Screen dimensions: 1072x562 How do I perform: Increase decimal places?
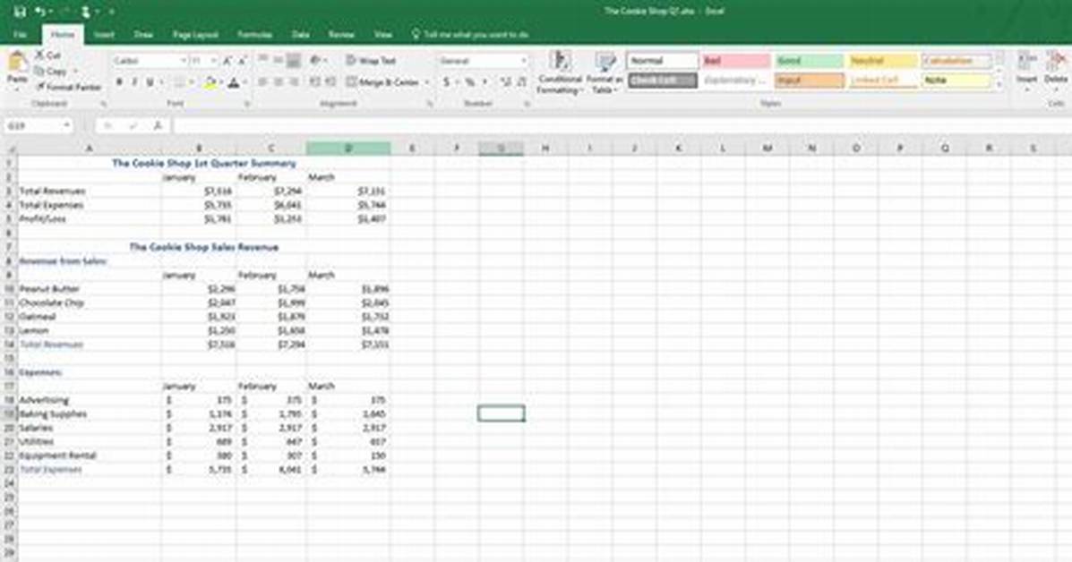point(505,82)
